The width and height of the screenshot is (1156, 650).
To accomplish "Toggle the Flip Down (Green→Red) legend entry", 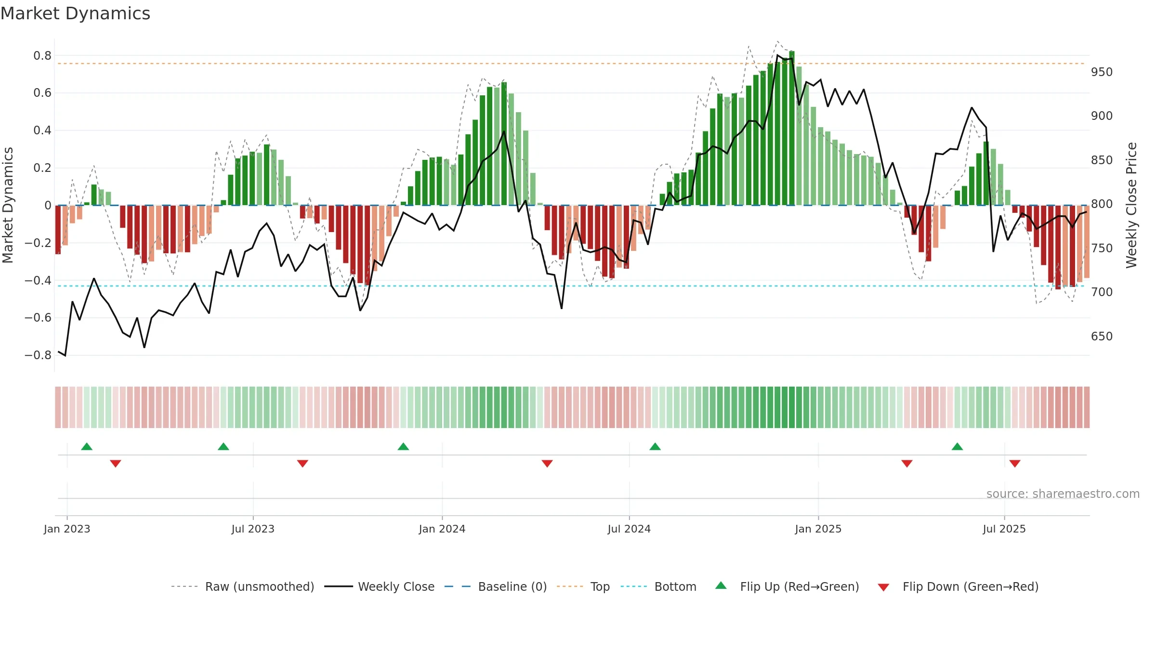I will click(x=958, y=586).
